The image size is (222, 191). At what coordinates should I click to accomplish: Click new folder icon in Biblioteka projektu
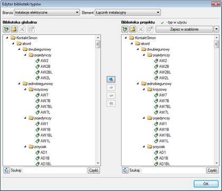[133, 29]
